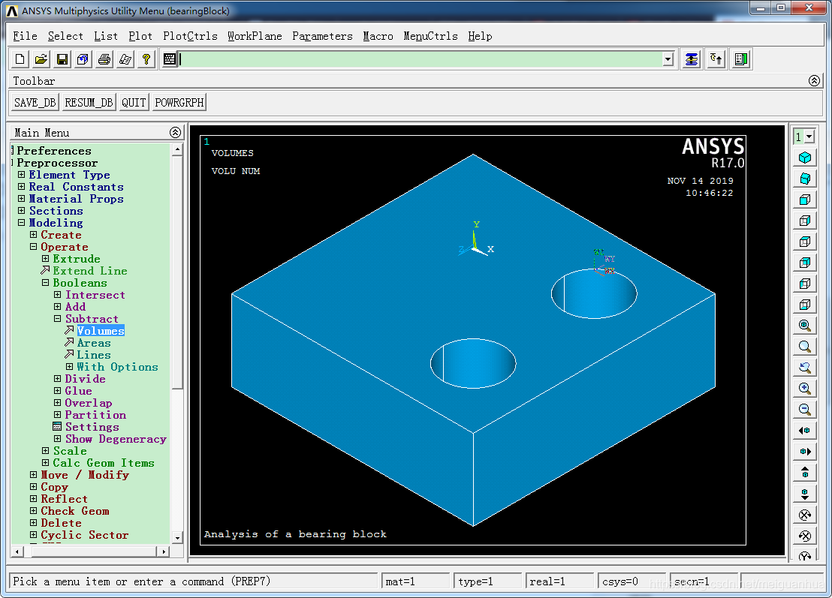Click Main Menu scroll down arrow
Image resolution: width=832 pixels, height=598 pixels.
point(177,537)
